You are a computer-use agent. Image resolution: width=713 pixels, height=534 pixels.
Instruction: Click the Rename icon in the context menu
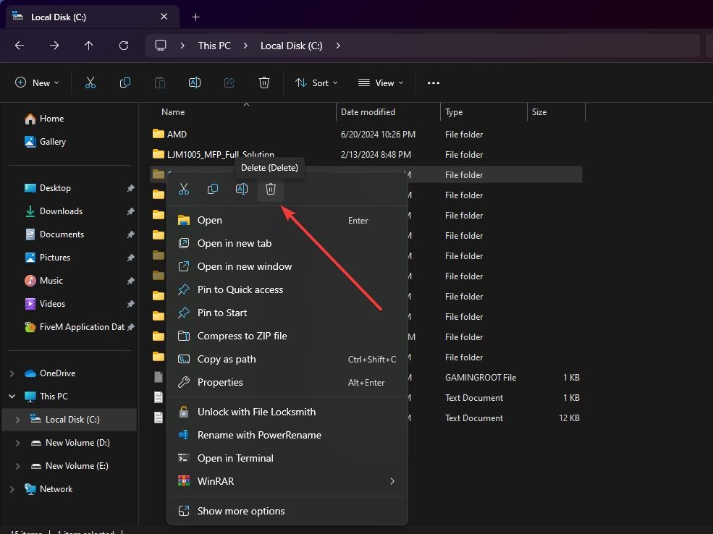pyautogui.click(x=242, y=189)
